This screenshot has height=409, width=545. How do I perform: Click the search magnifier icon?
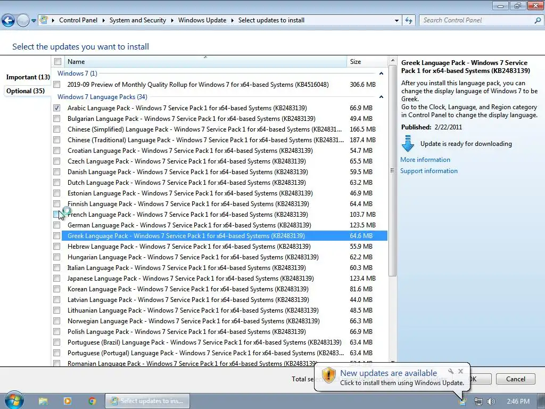pos(538,21)
